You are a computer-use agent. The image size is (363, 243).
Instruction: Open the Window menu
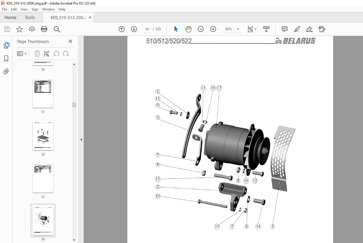48,9
